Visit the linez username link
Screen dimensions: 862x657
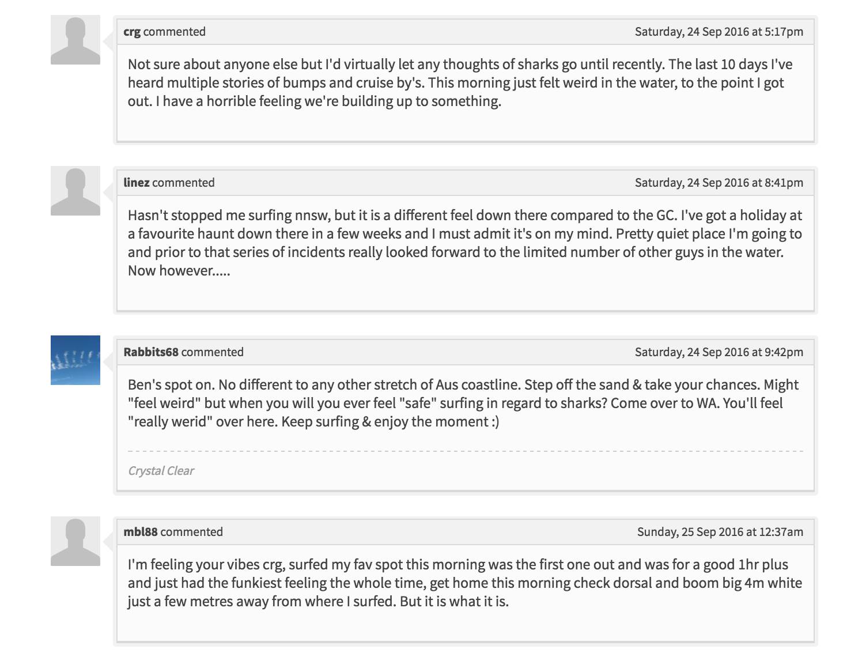pos(137,183)
